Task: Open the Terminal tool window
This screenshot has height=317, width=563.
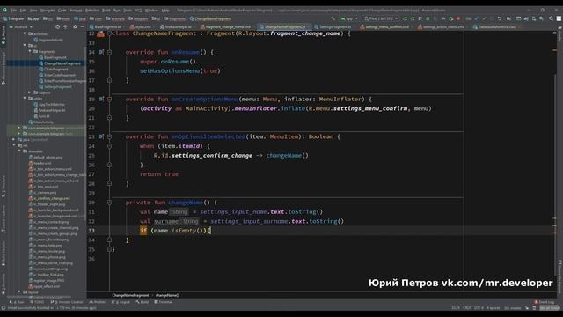Action: (164, 302)
